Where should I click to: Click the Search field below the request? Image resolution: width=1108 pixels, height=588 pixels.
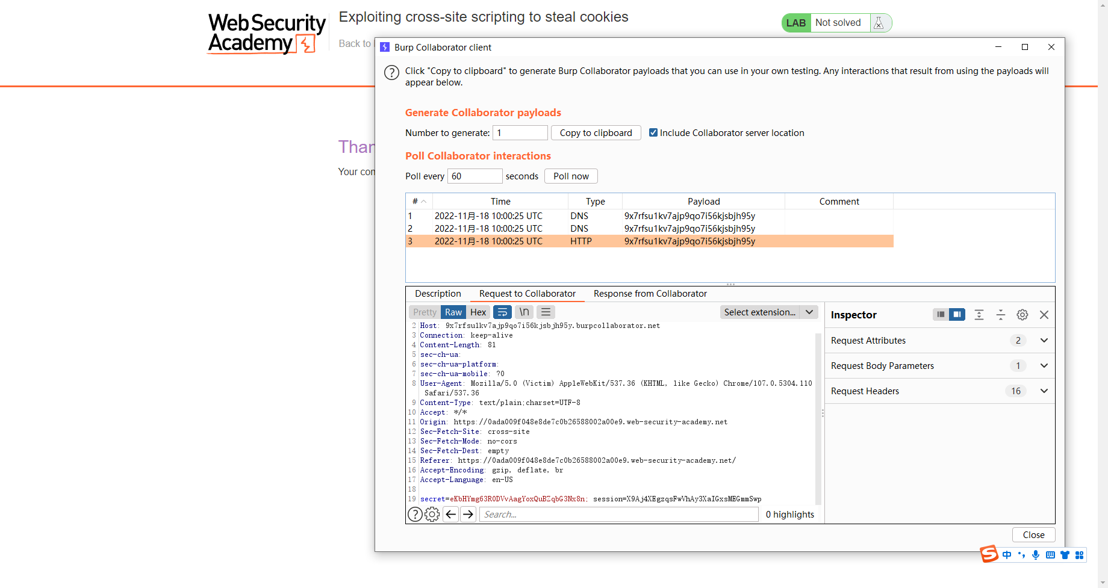pos(618,514)
